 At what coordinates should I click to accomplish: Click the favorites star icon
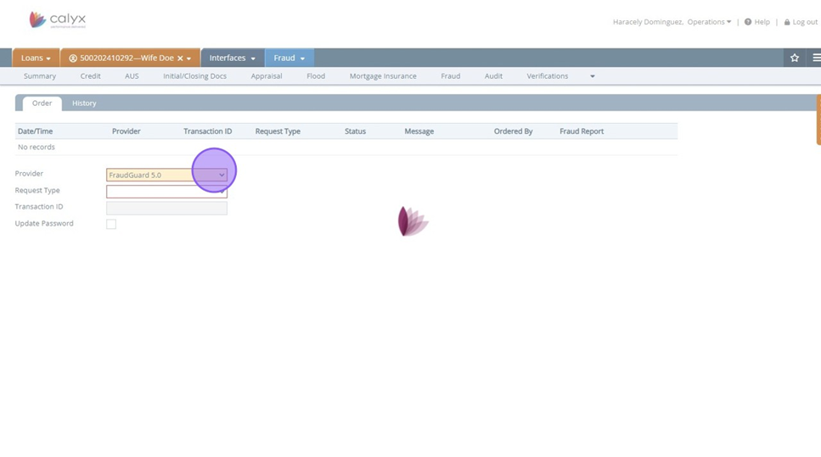pos(795,58)
